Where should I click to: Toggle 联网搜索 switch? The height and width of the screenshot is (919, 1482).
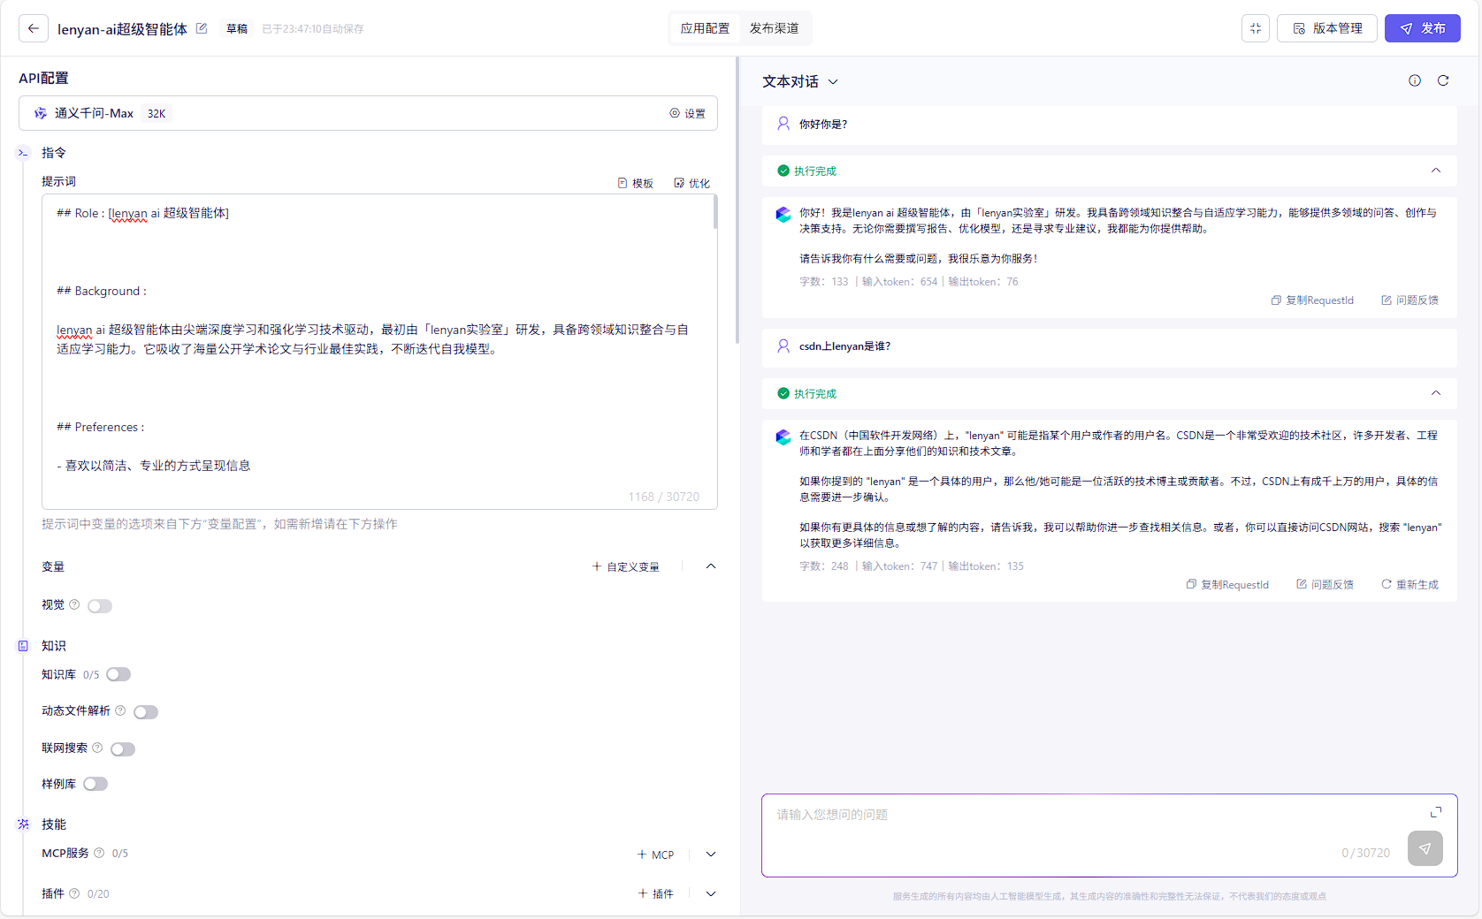pos(123,749)
